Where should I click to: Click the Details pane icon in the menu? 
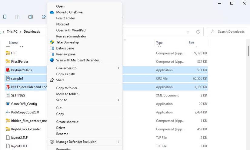click(52, 48)
